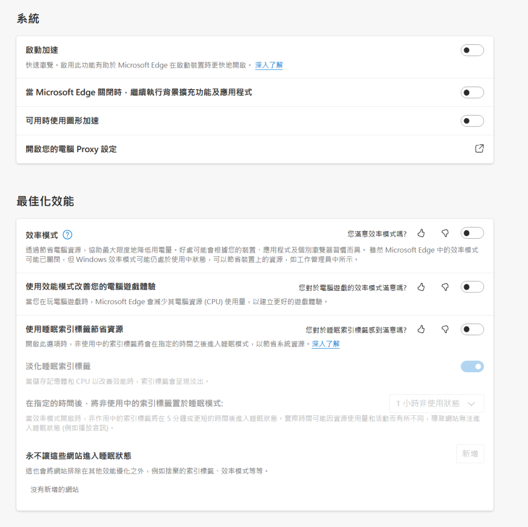Give thumbs down for 您滿意效率模式嗎
This screenshot has width=528, height=527.
click(x=445, y=233)
